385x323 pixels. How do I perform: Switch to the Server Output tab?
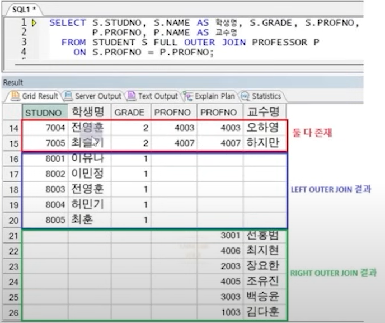click(x=93, y=96)
